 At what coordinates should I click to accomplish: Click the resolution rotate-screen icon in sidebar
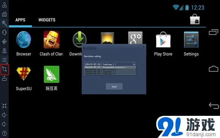click(5, 69)
